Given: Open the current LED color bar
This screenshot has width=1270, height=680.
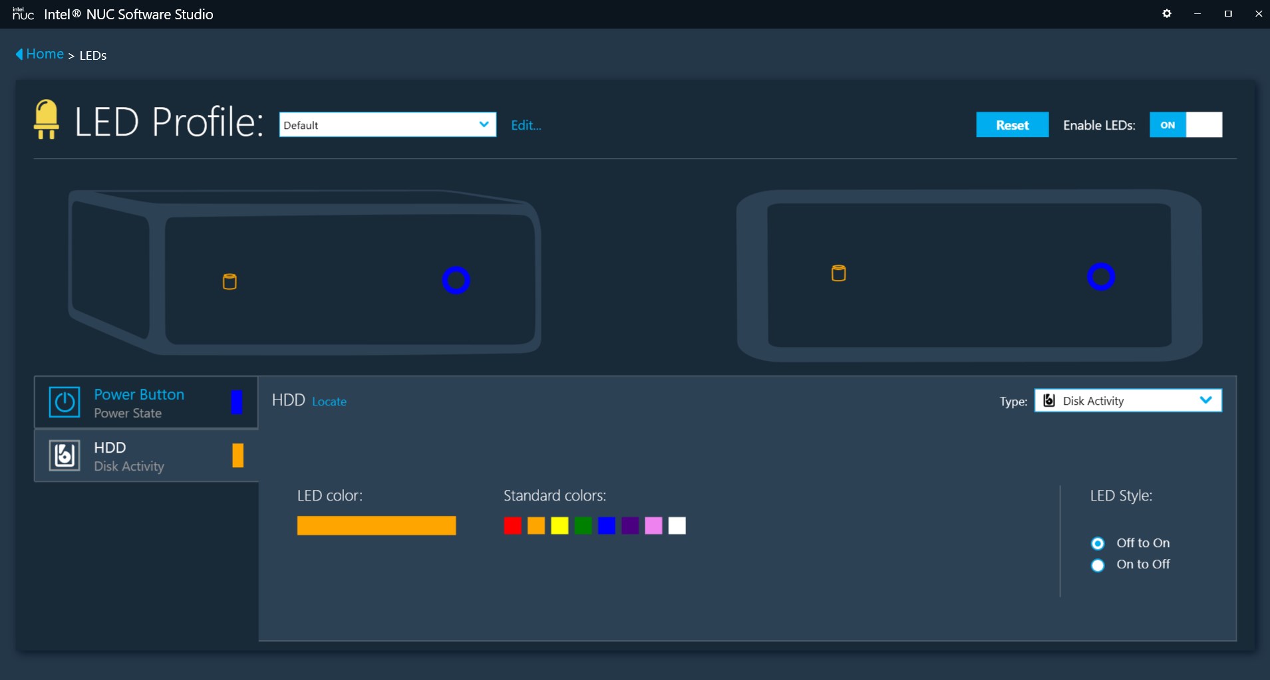Looking at the screenshot, I should point(377,526).
